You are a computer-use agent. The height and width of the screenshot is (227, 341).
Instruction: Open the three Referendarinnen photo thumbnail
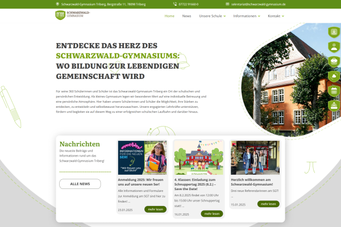click(255, 158)
